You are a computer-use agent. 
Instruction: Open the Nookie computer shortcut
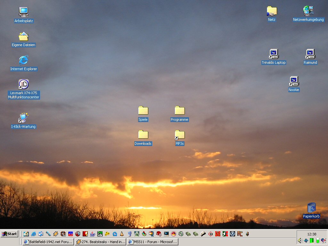(x=294, y=81)
